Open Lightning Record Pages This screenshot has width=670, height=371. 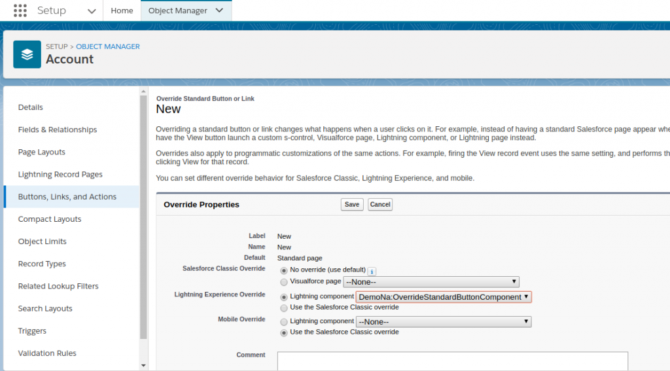[60, 175]
